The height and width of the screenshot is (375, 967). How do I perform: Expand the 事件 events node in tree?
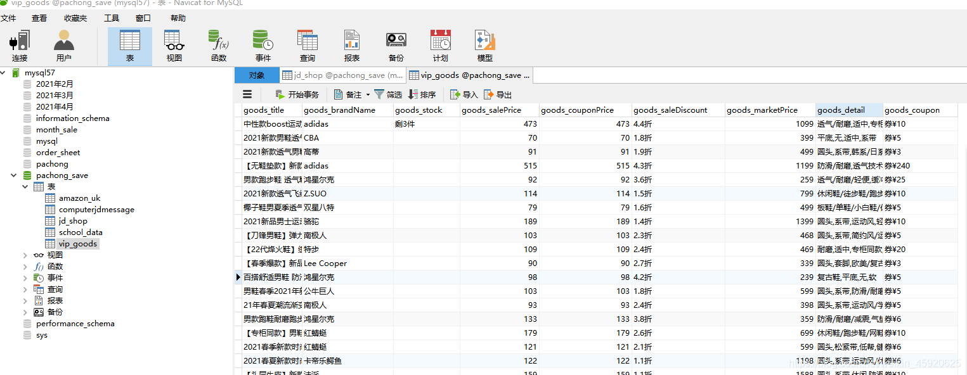tap(26, 278)
